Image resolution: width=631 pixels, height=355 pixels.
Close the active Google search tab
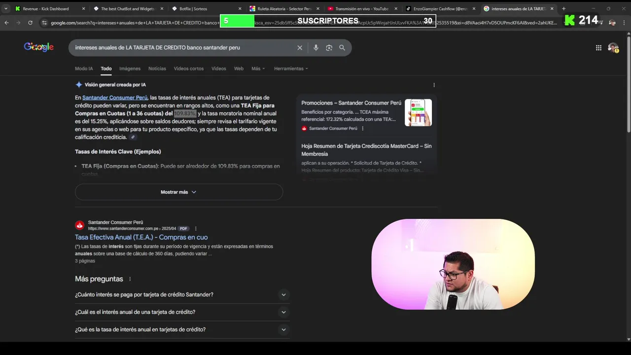552,9
